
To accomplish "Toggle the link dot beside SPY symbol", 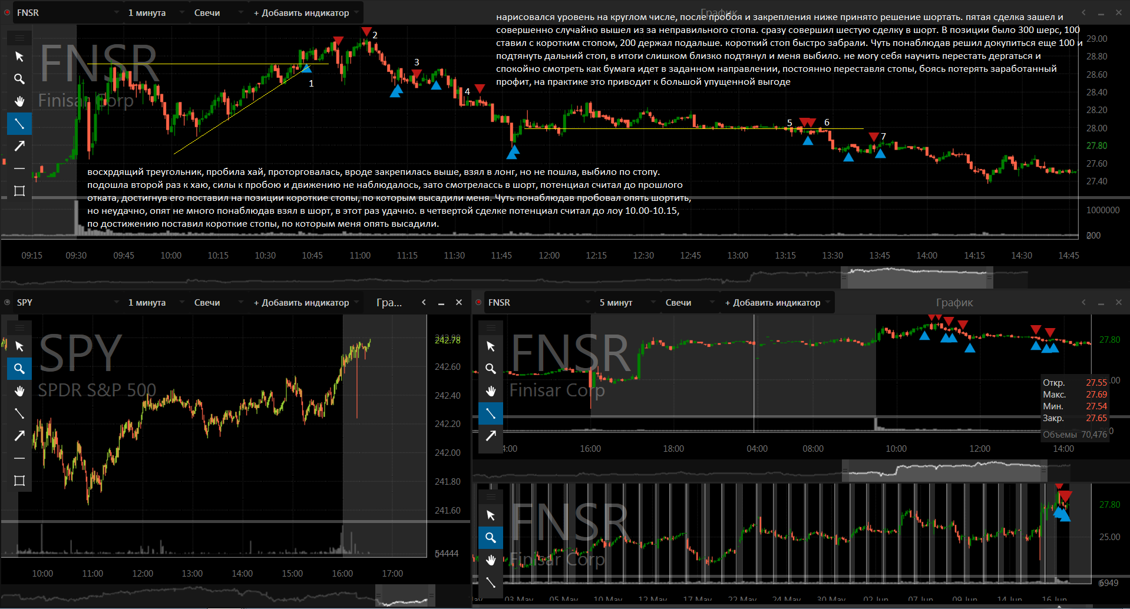I will pos(7,302).
